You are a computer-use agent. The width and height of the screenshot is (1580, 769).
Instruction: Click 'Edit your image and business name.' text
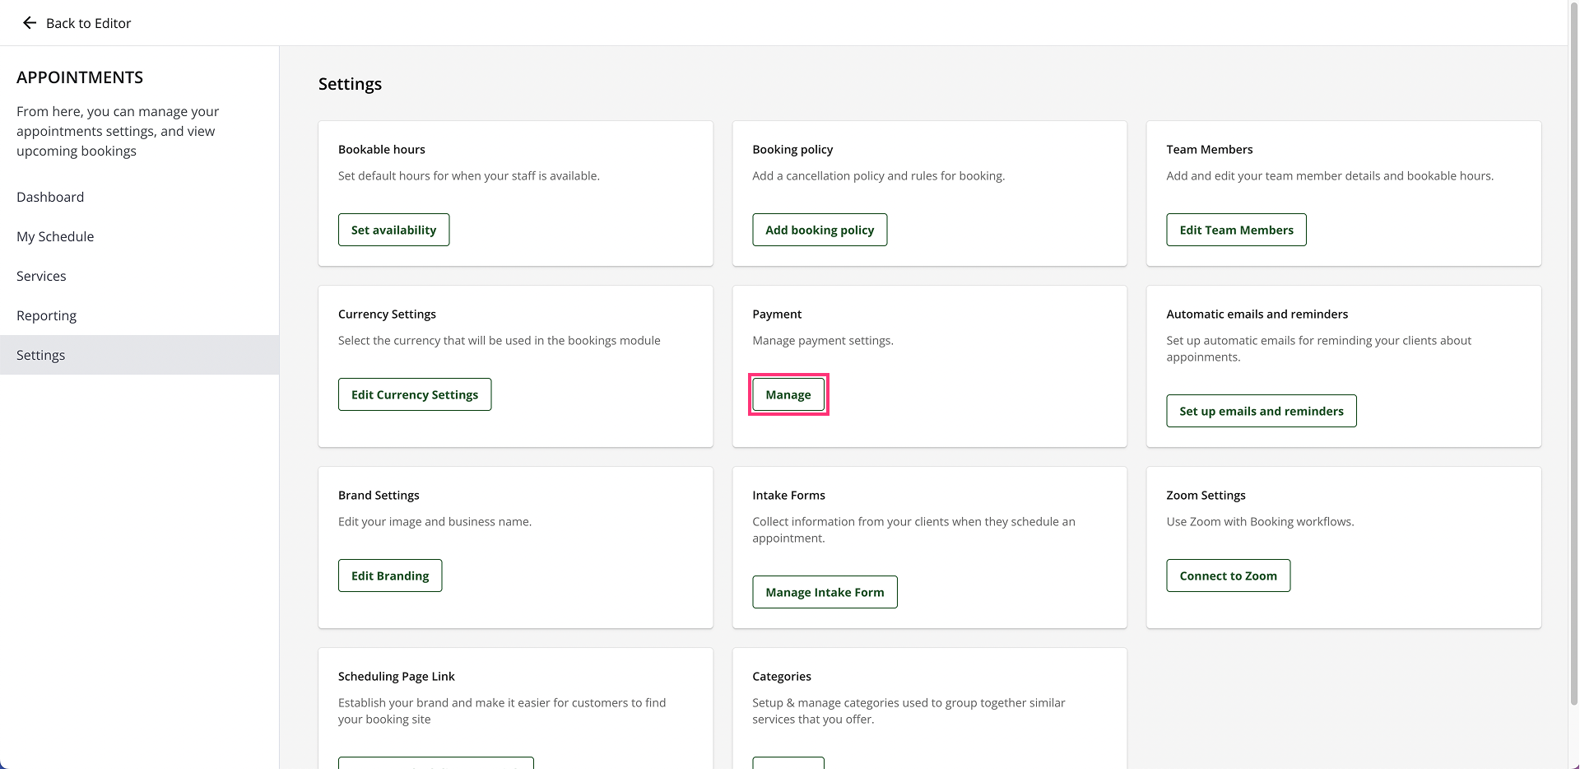(434, 521)
